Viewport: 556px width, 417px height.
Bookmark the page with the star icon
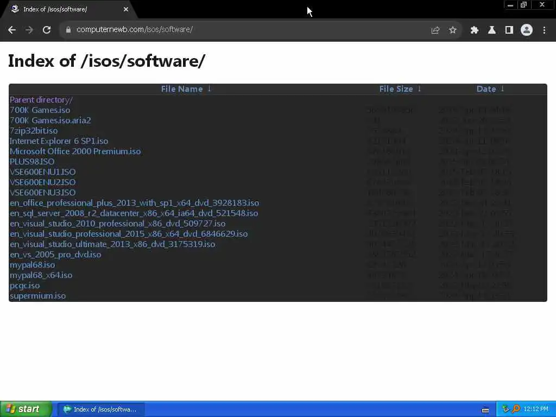click(x=453, y=30)
